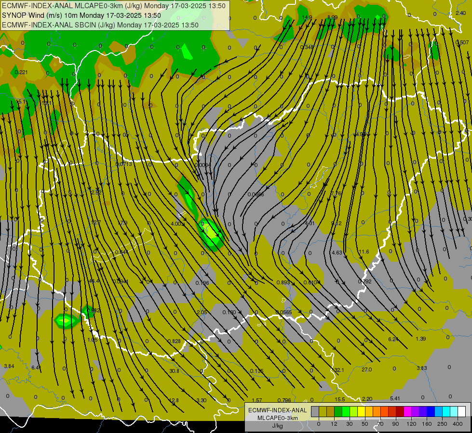
Task: Click the map value 27.0
Action: [x=366, y=369]
